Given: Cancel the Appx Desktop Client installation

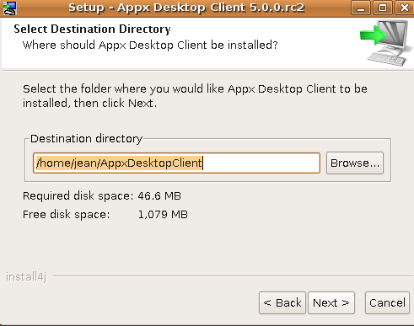Looking at the screenshot, I should click(x=387, y=302).
